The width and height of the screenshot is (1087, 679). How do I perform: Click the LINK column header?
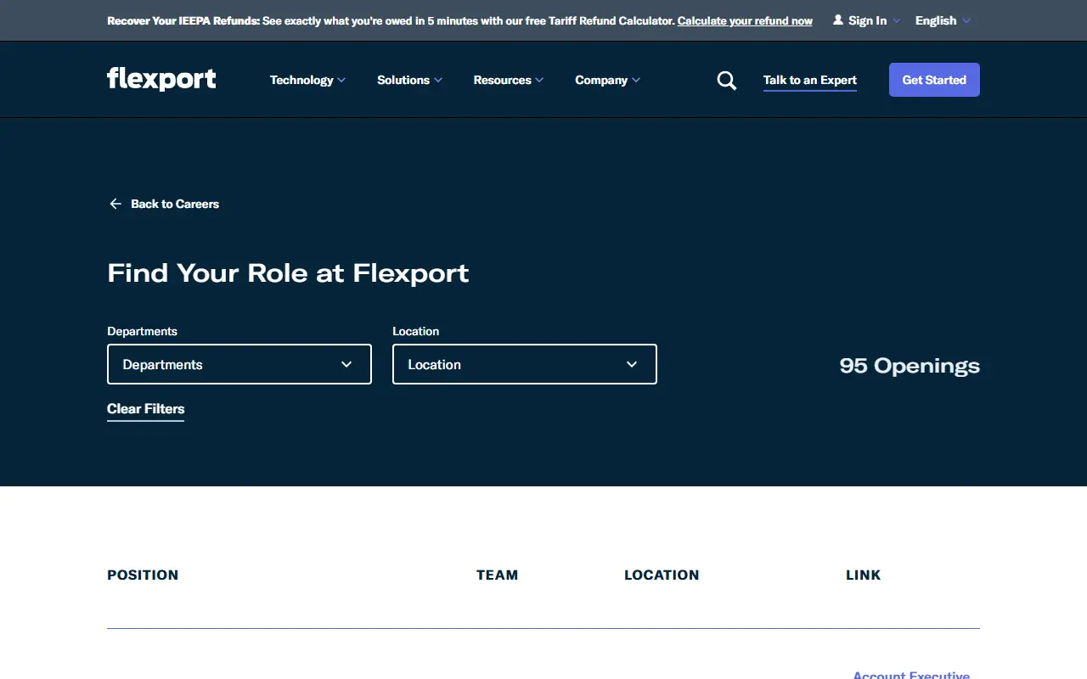(x=863, y=575)
